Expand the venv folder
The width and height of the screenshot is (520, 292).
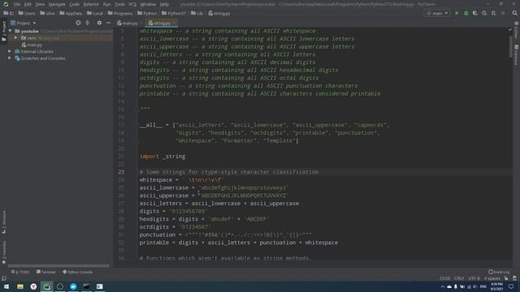(x=15, y=38)
